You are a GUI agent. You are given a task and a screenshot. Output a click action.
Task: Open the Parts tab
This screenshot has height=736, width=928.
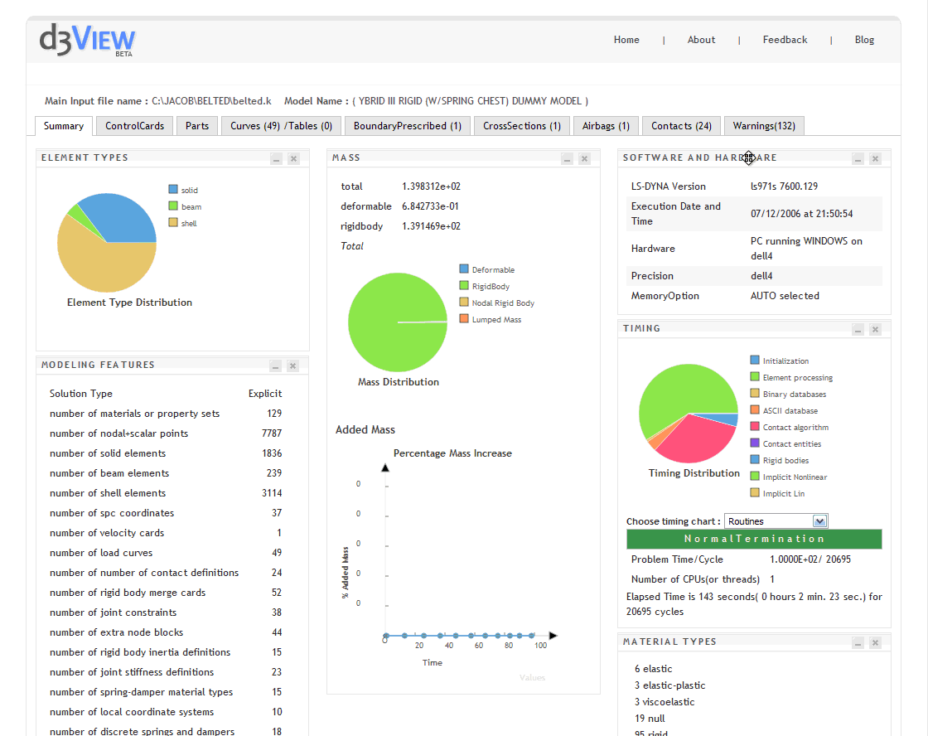click(197, 126)
